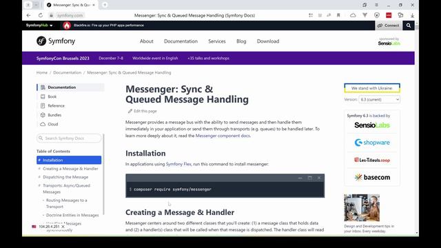Click the bookmark icon in address bar

tap(338, 15)
